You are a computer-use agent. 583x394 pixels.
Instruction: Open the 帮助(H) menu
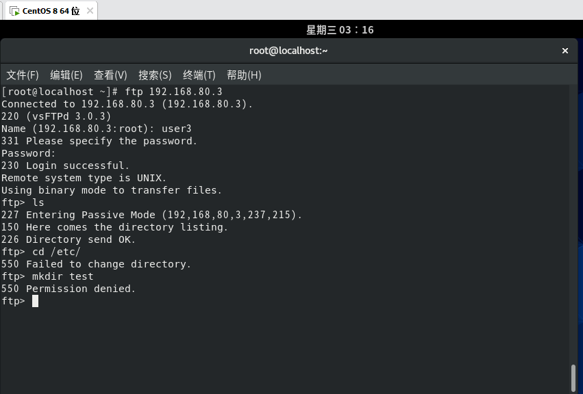pyautogui.click(x=244, y=75)
